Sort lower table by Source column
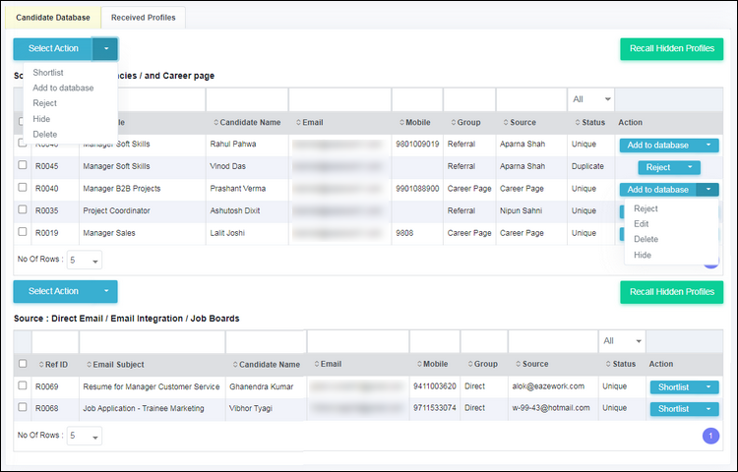Viewport: 738px width, 472px height. point(531,364)
